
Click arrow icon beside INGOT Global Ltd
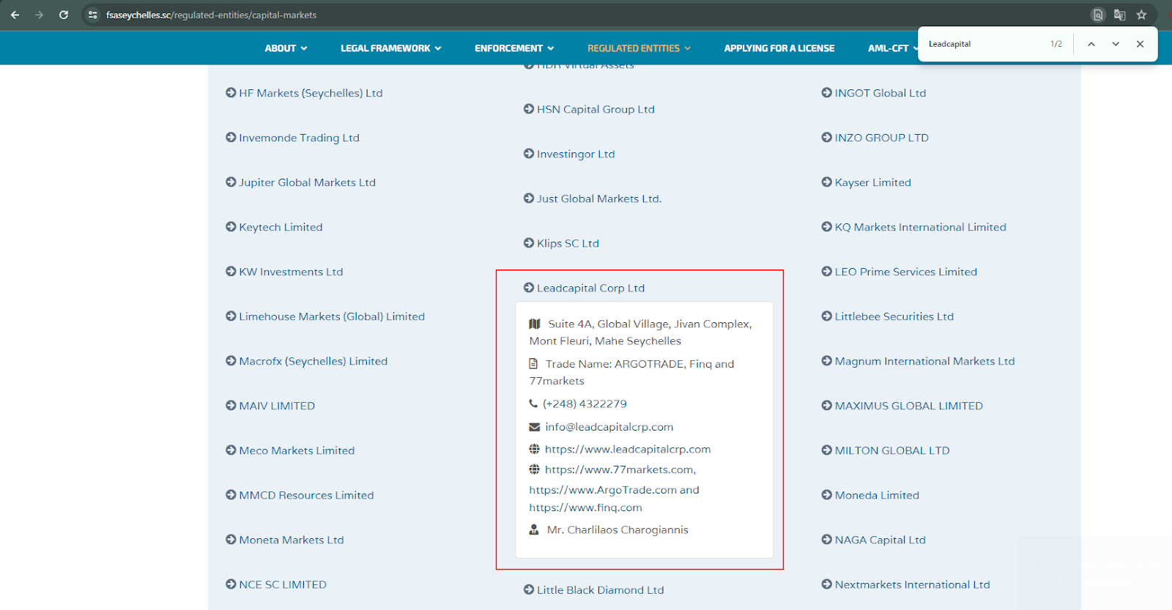coord(827,93)
